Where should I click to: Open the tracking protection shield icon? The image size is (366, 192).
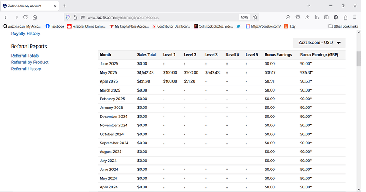point(68,17)
